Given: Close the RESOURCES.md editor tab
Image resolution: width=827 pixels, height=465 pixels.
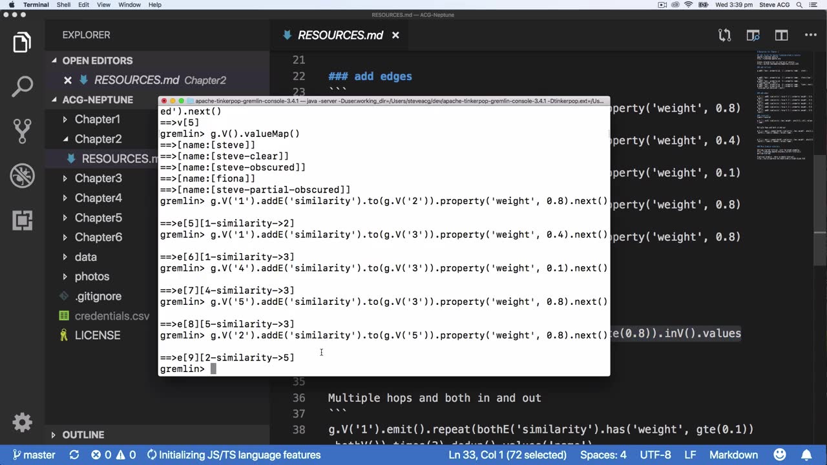Looking at the screenshot, I should pos(395,36).
